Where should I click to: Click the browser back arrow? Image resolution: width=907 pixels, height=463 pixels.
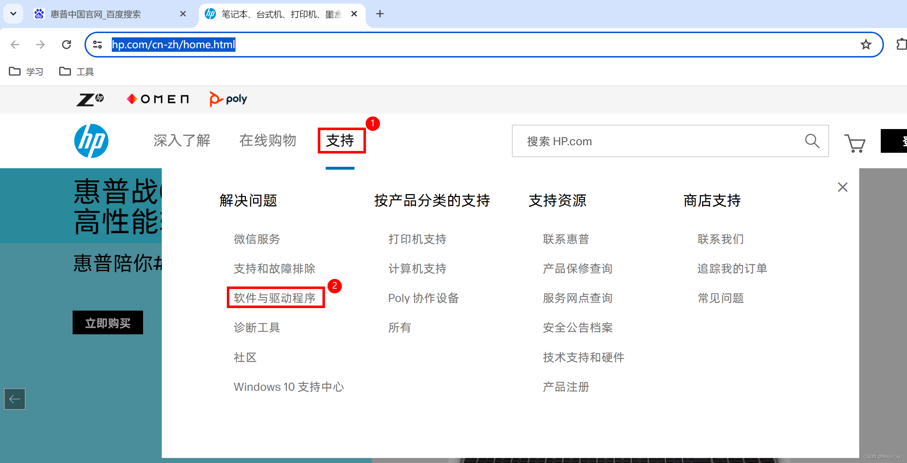[15, 45]
